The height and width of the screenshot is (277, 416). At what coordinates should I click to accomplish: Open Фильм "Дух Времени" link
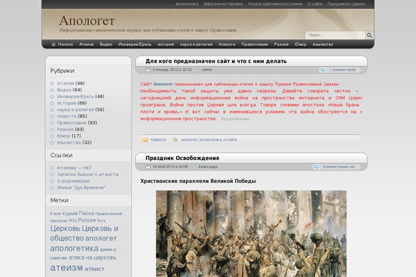point(81,188)
